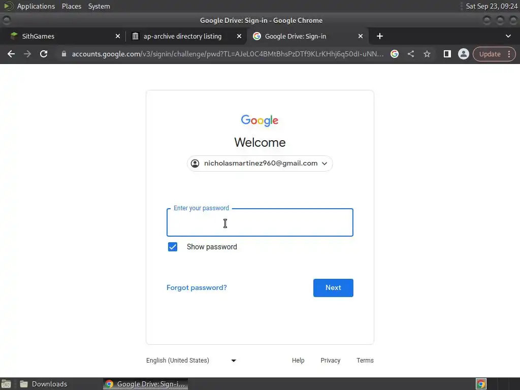Open the Chrome side panel

447,54
